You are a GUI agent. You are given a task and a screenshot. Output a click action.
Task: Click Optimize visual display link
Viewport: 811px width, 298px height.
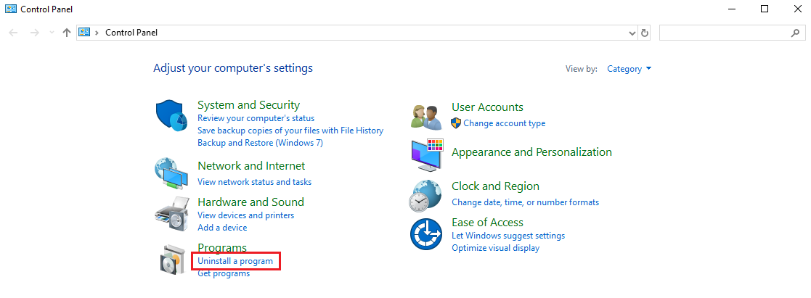(x=495, y=248)
